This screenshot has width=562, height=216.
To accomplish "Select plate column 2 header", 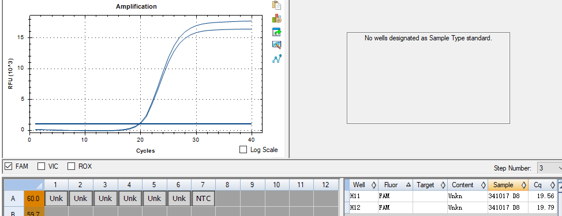I will click(x=81, y=185).
